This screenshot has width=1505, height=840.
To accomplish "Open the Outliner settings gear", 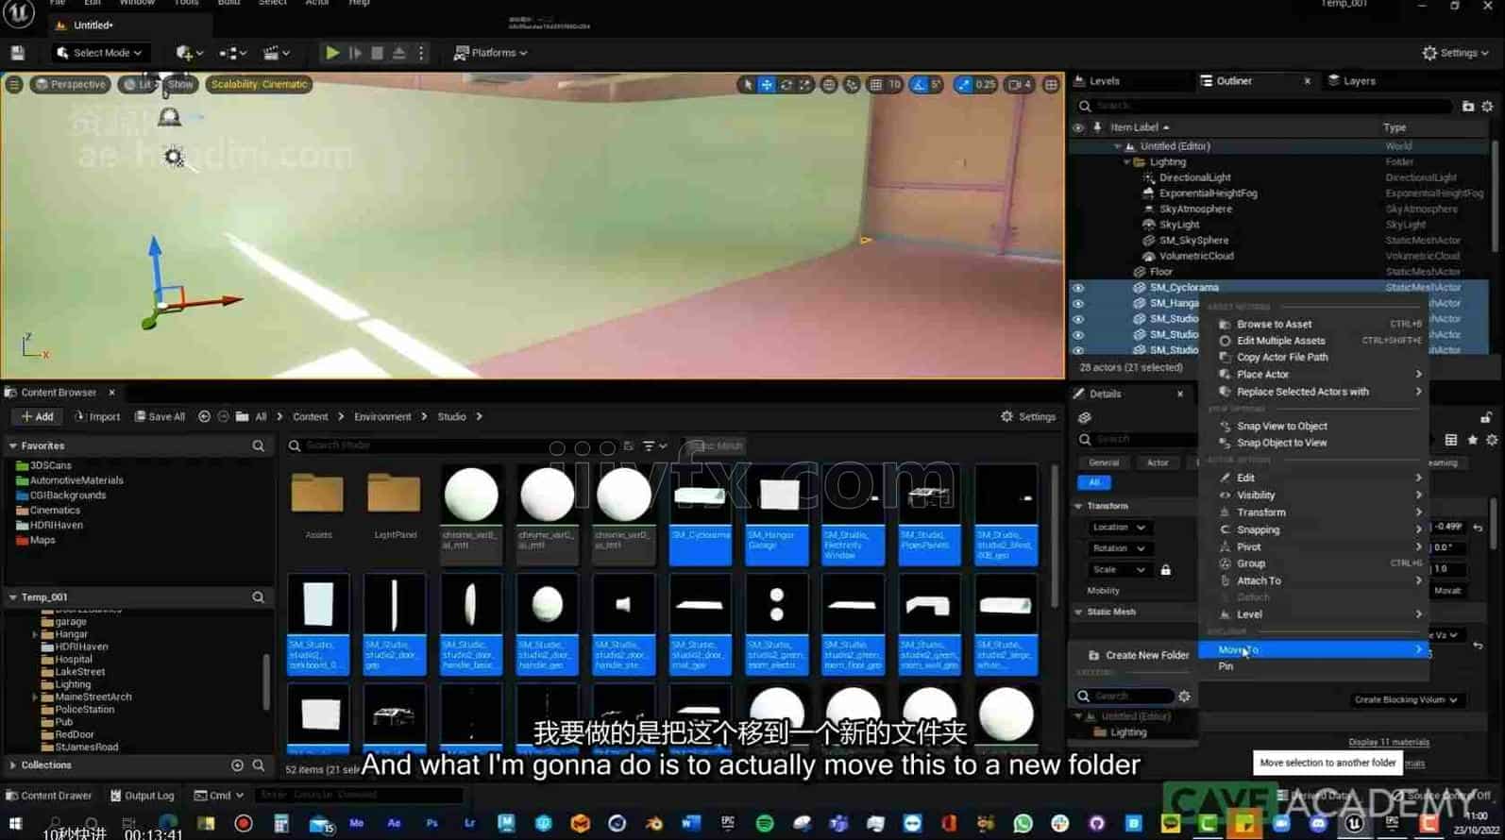I will click(x=1487, y=107).
